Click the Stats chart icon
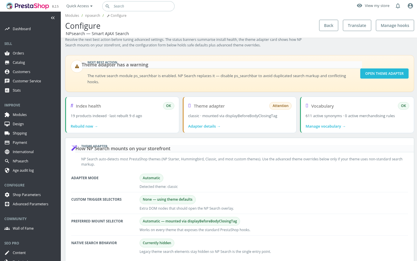This screenshot has height=261, width=417. tap(7, 90)
